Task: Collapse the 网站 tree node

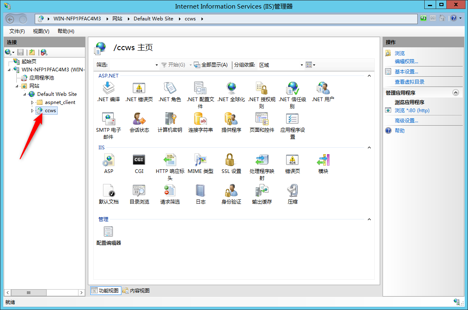Action: tap(17, 86)
